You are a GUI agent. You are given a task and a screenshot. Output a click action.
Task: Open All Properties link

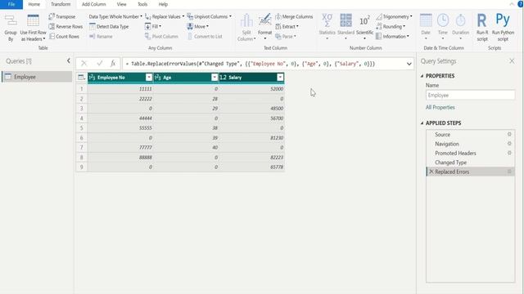(440, 107)
